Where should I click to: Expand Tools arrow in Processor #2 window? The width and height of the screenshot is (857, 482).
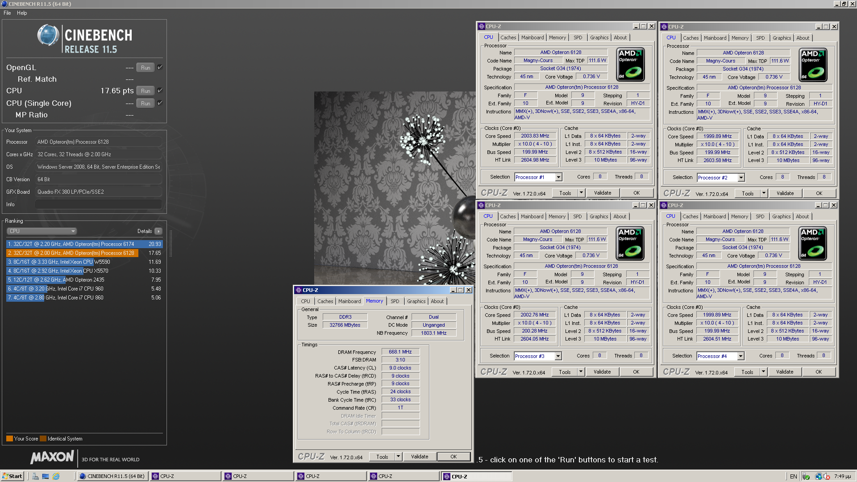pyautogui.click(x=764, y=193)
